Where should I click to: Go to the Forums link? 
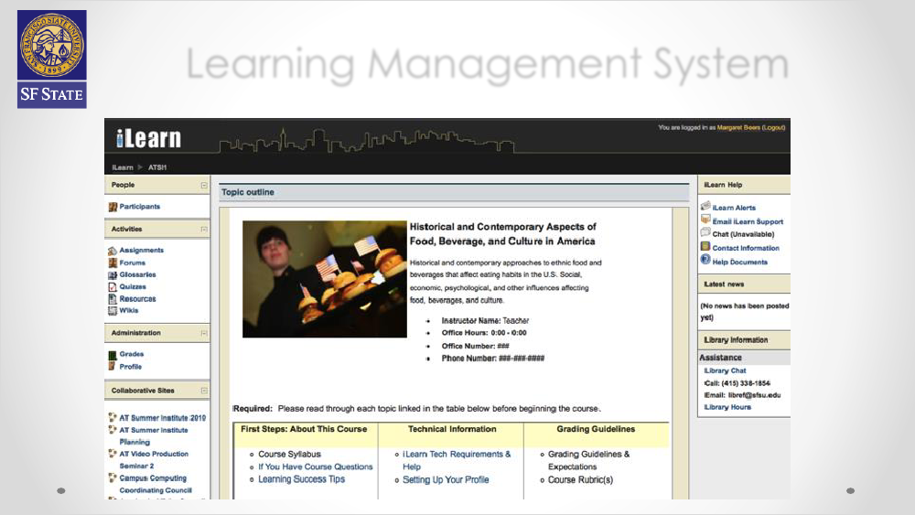pos(133,263)
